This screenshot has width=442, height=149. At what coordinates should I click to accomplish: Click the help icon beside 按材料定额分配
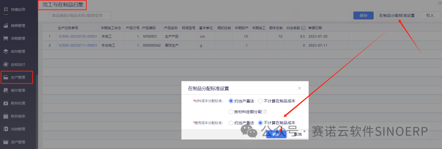tap(265, 112)
